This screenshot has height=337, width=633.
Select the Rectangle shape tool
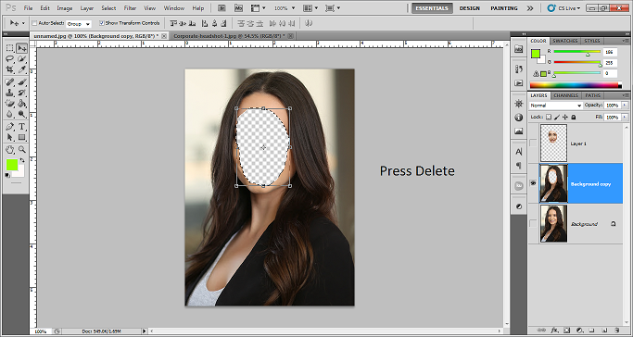tap(22, 137)
